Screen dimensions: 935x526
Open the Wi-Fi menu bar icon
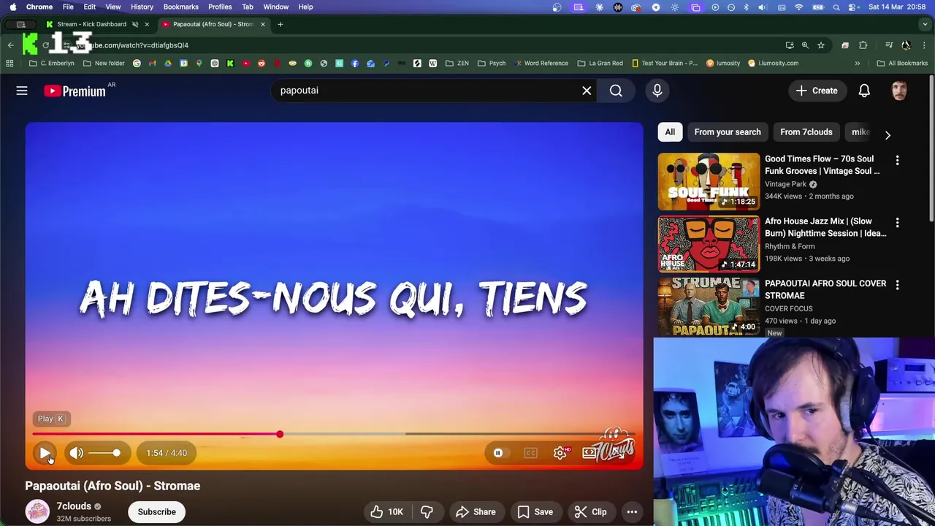pos(798,7)
